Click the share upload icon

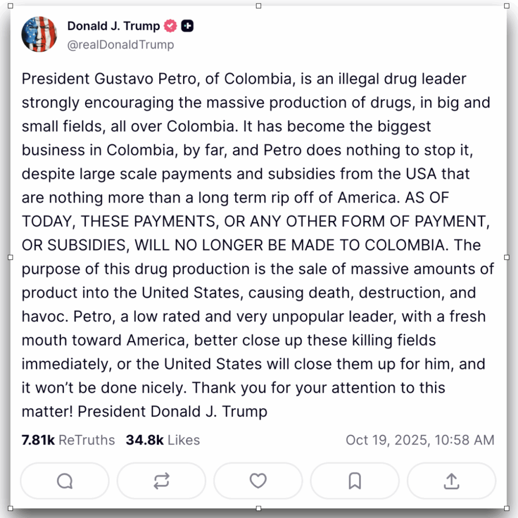point(451,481)
